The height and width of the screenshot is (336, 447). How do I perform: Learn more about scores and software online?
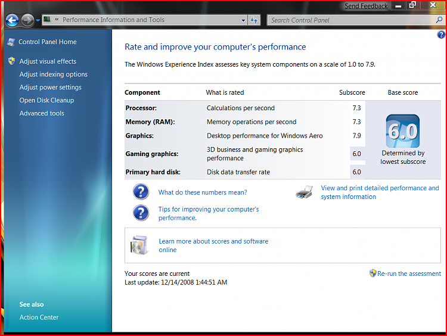(x=213, y=245)
